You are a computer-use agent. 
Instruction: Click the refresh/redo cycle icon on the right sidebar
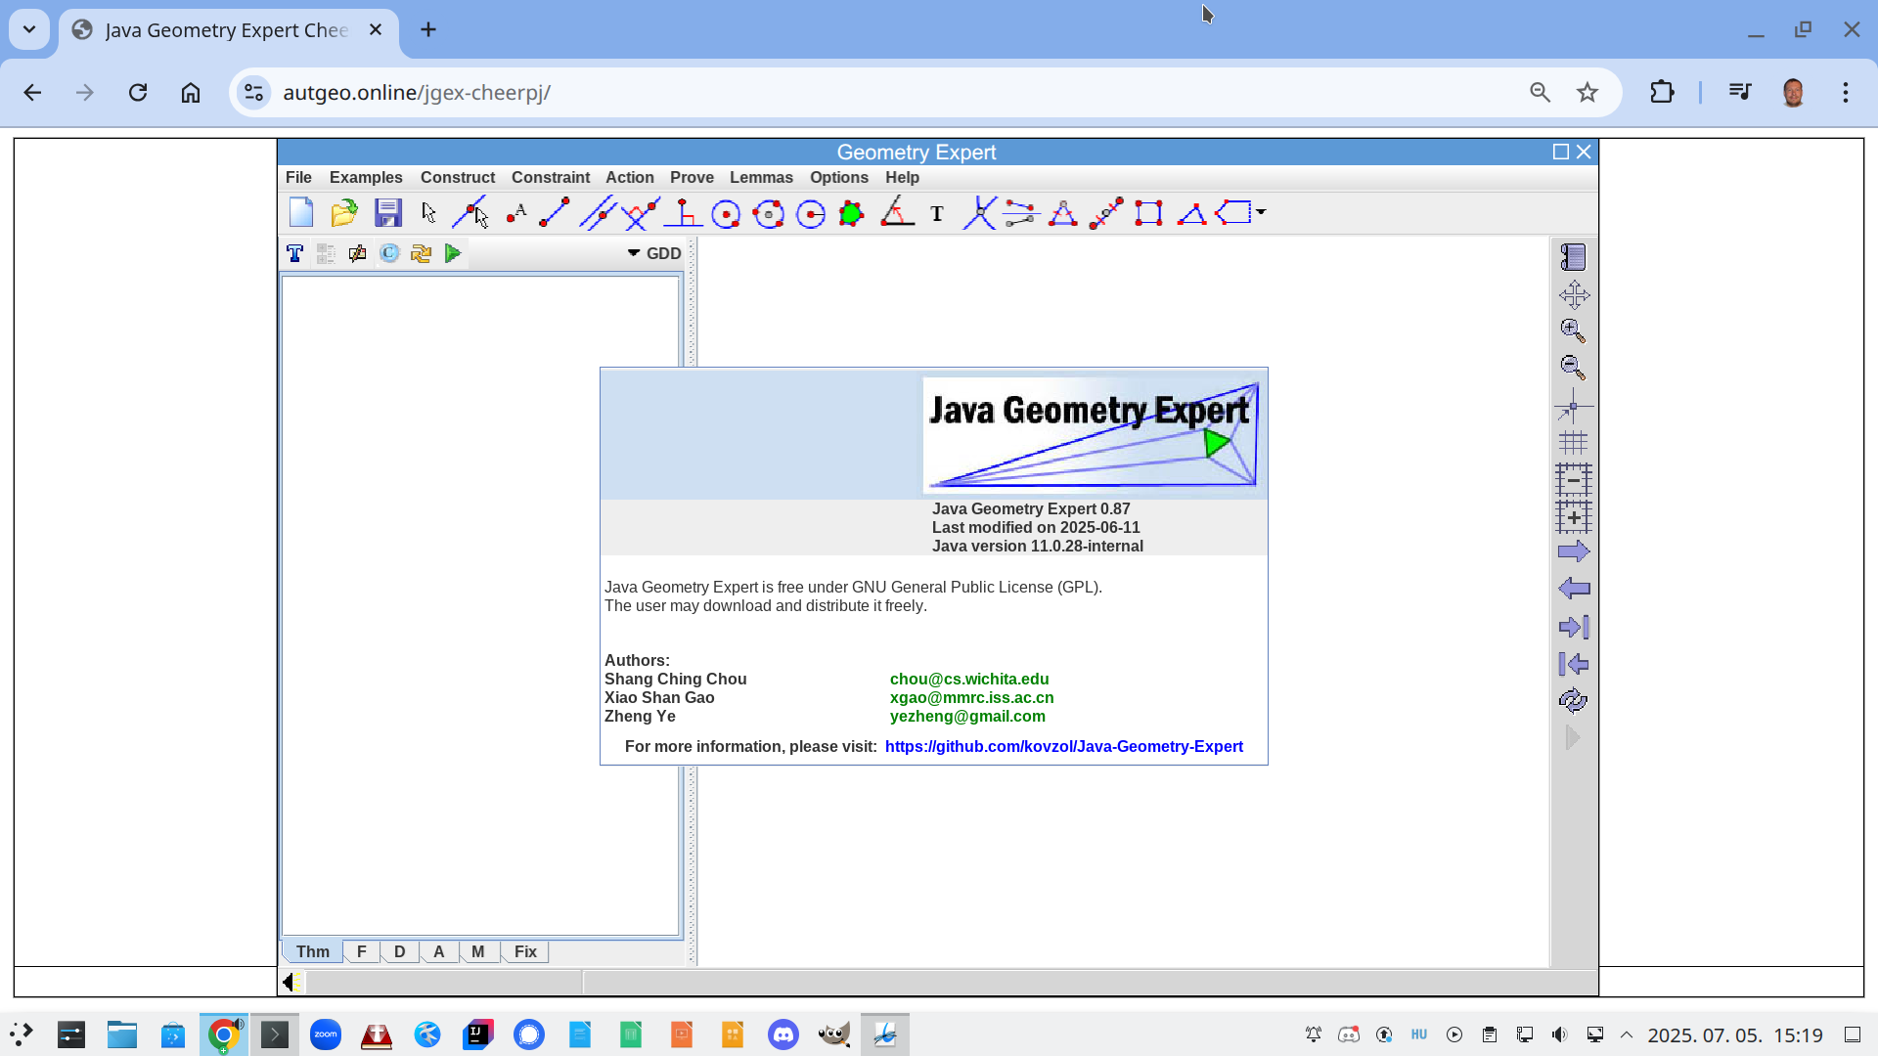(1573, 700)
